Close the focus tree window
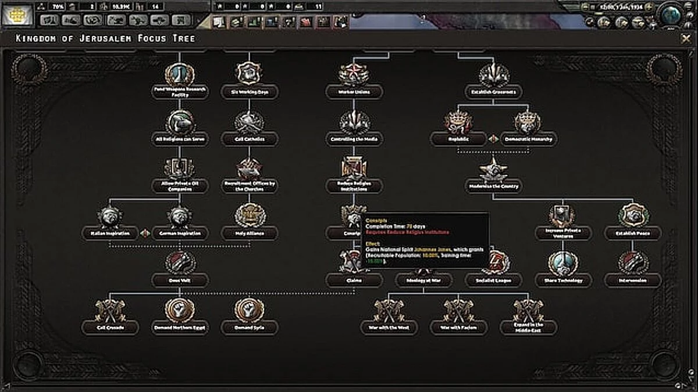The image size is (698, 392). (686, 38)
